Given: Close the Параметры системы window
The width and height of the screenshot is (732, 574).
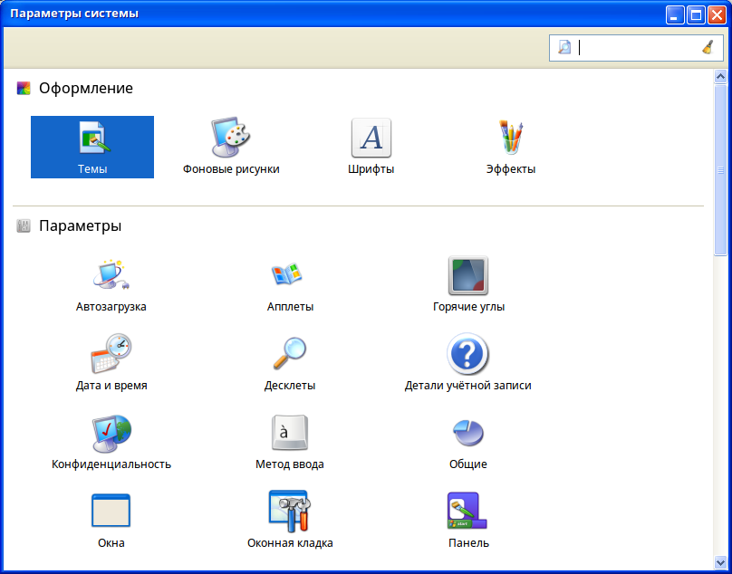Looking at the screenshot, I should (716, 14).
